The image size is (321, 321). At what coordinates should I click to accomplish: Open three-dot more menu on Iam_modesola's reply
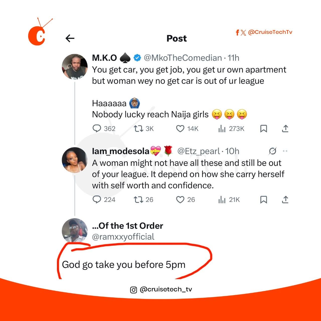pyautogui.click(x=285, y=151)
